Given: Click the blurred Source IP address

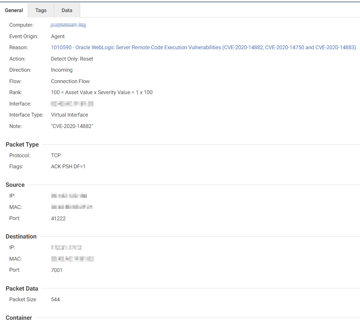Looking at the screenshot, I should [69, 196].
